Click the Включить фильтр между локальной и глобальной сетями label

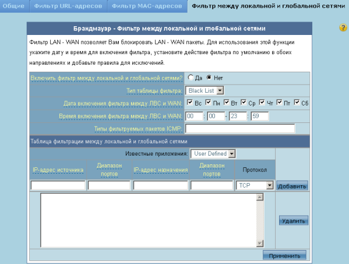(107, 78)
